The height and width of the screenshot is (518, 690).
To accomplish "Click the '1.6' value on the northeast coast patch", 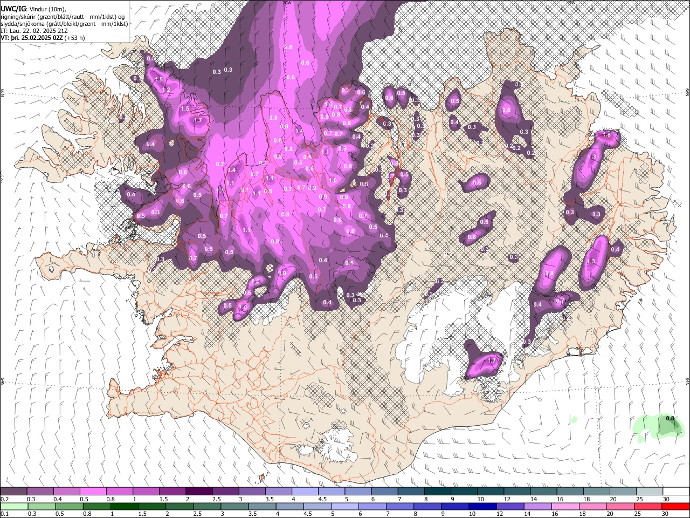I will point(606,135).
